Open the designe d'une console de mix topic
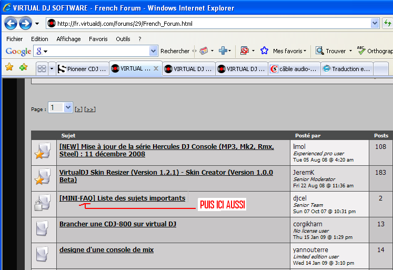The width and height of the screenshot is (393, 270). coord(106,249)
